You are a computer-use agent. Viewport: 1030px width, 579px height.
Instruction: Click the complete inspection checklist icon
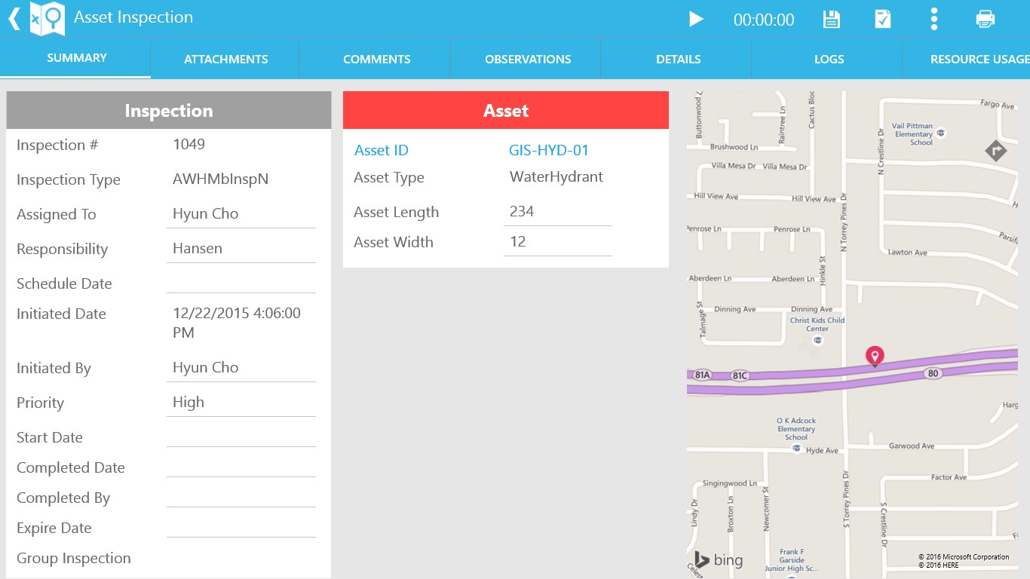[882, 20]
